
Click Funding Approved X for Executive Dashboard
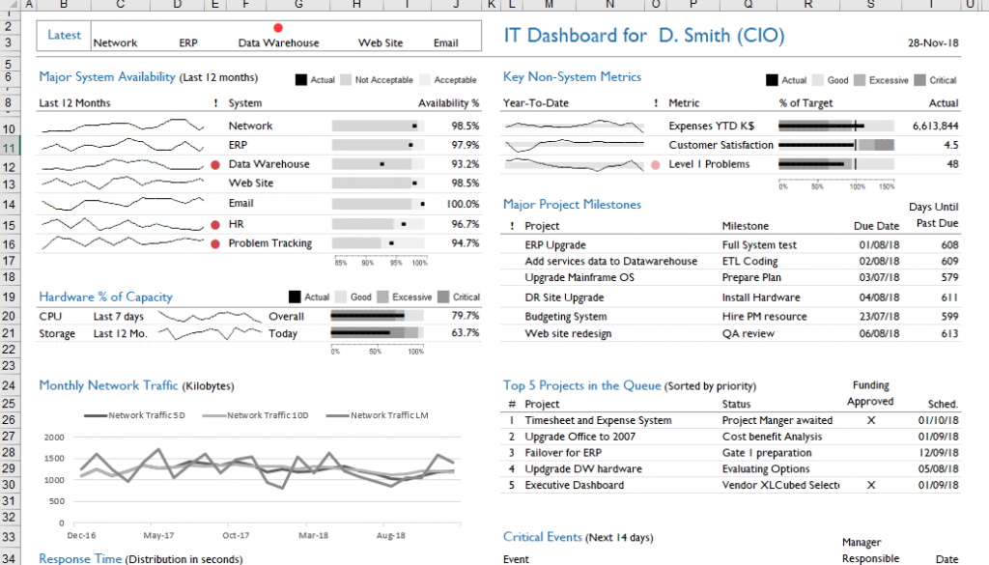pyautogui.click(x=871, y=485)
